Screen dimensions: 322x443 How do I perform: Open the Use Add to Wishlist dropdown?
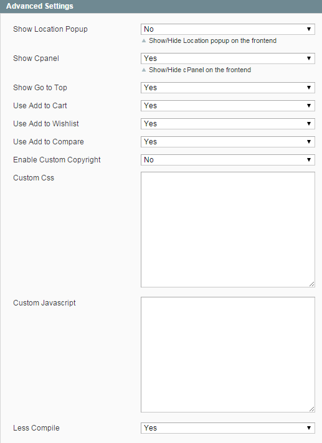[x=228, y=124]
